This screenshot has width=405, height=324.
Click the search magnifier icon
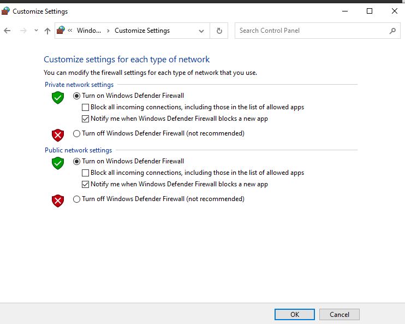[392, 31]
